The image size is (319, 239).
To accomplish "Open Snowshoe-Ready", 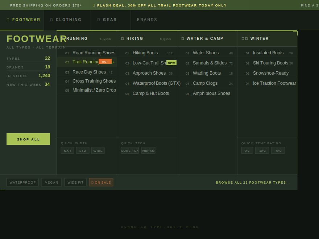I will [x=267, y=73].
